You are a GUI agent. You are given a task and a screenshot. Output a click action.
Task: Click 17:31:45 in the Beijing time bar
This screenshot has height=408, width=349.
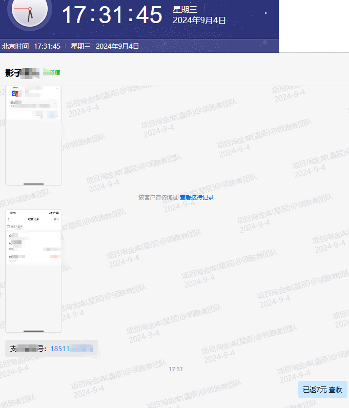47,46
